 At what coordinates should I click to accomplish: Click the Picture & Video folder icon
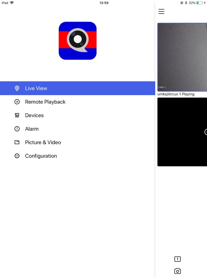(x=17, y=142)
